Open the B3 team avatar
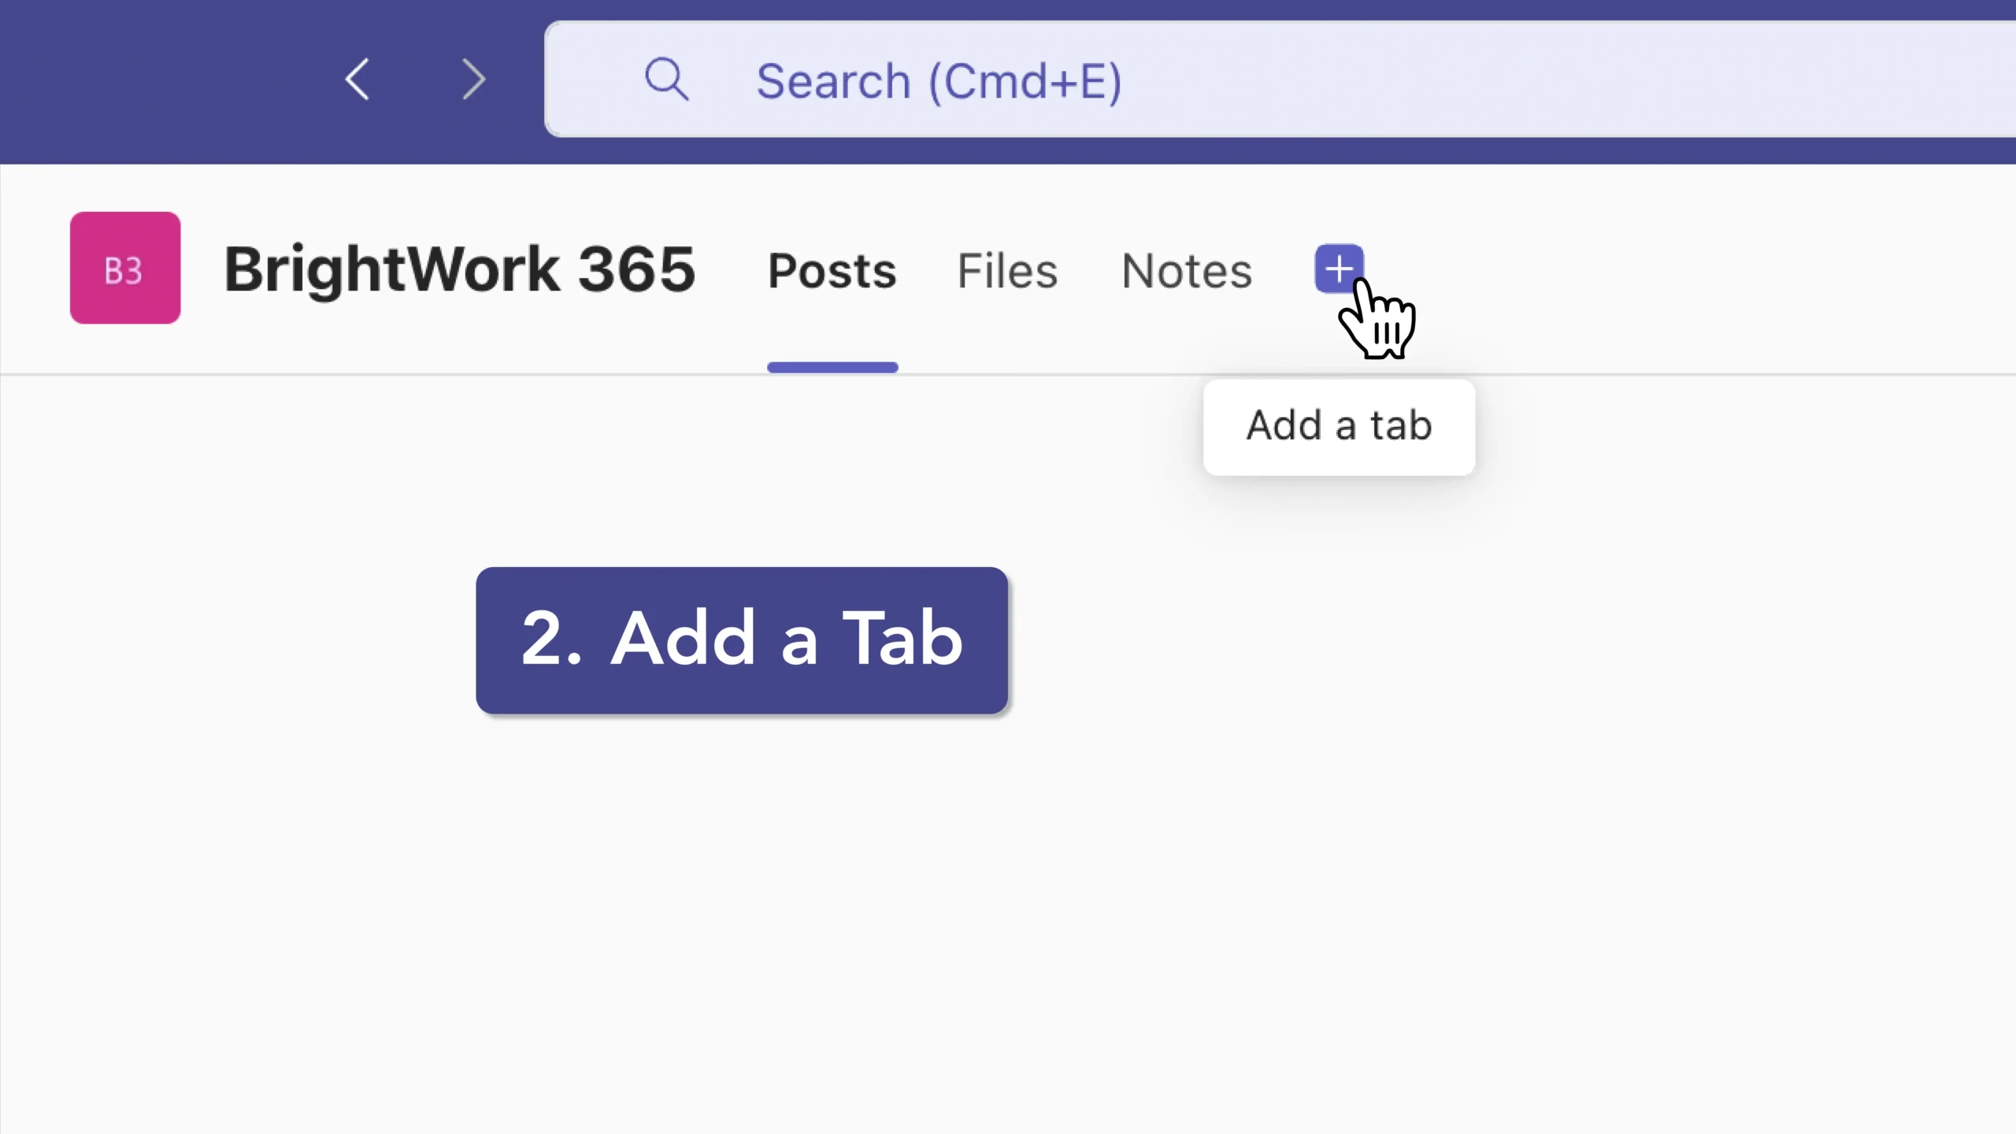This screenshot has width=2016, height=1134. 125,268
